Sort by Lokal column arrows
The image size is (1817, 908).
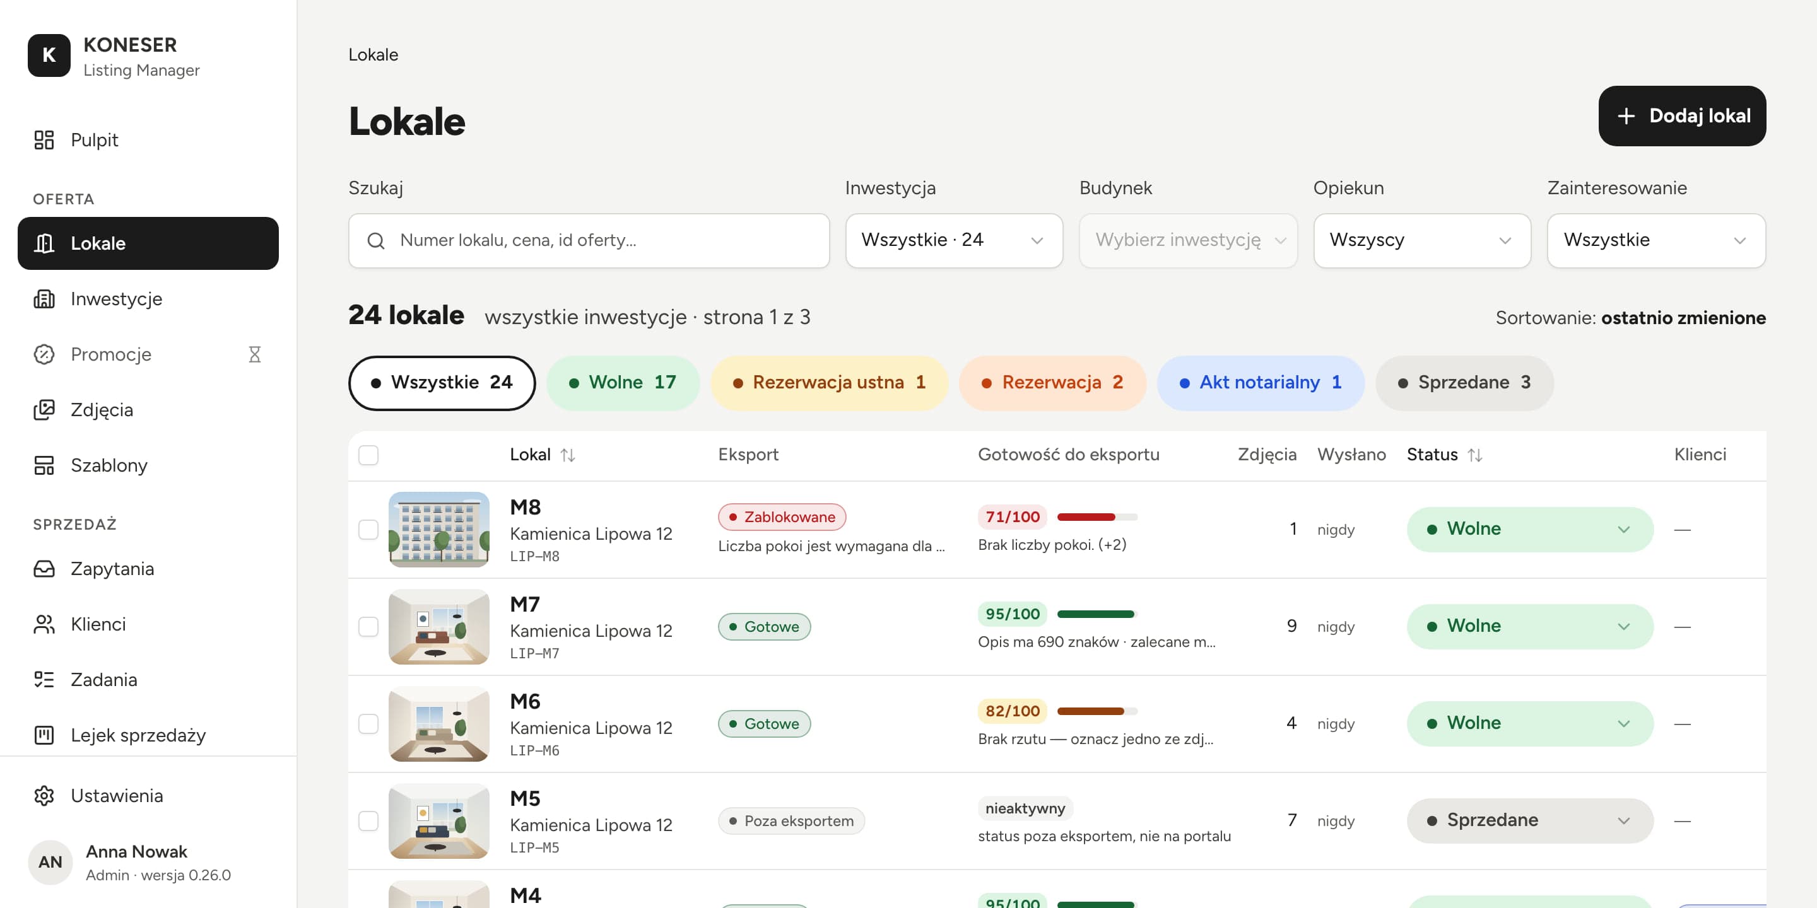click(568, 455)
